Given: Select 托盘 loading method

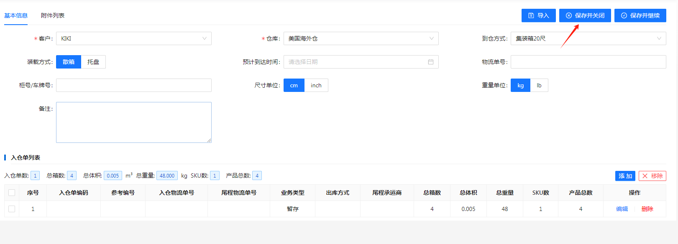Looking at the screenshot, I should click(x=93, y=62).
